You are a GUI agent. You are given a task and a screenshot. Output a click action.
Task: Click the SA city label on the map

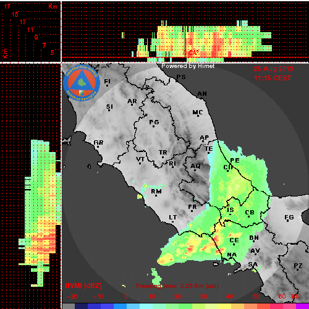click(x=253, y=265)
